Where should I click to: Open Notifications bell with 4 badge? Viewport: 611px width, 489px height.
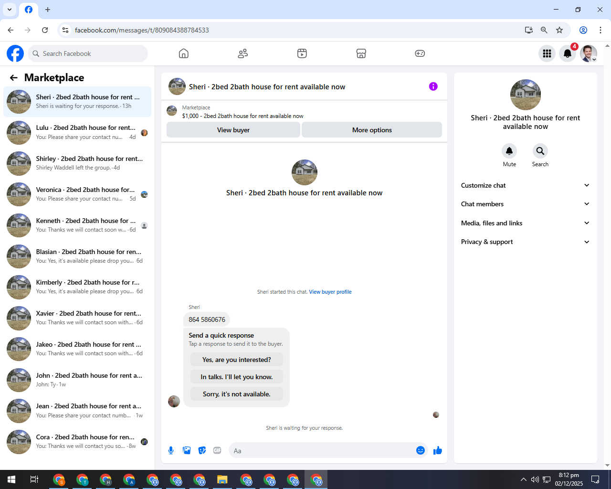coord(568,53)
